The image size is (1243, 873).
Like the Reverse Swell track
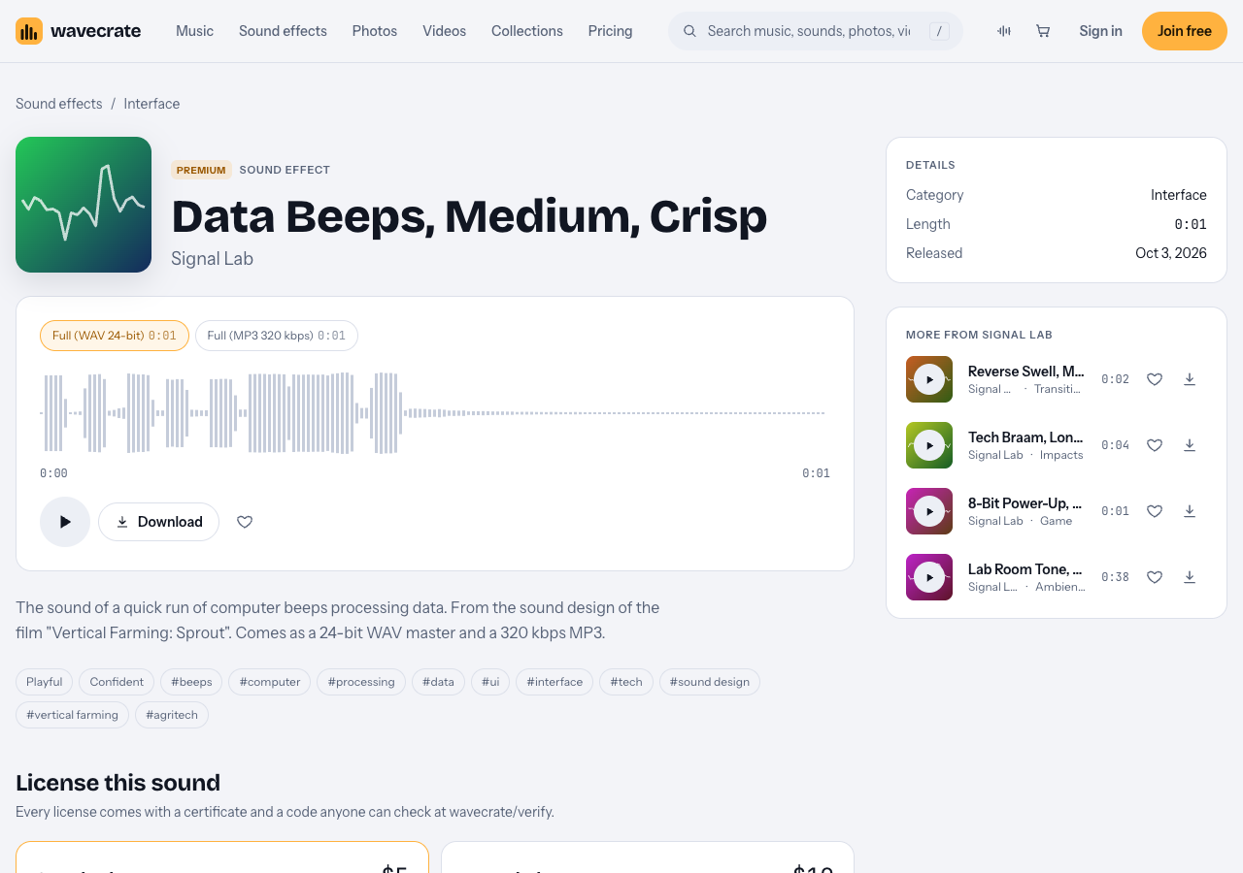point(1155,379)
